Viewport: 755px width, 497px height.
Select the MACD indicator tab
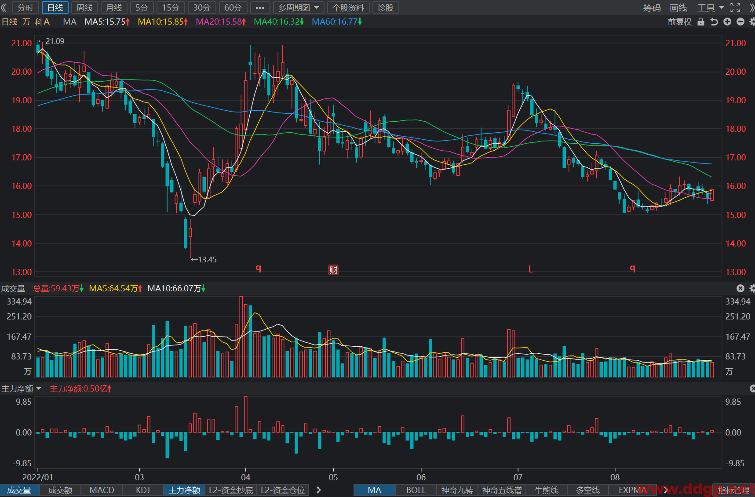(x=102, y=490)
